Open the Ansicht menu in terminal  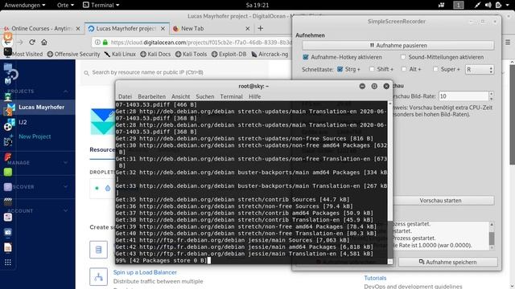tap(180, 96)
